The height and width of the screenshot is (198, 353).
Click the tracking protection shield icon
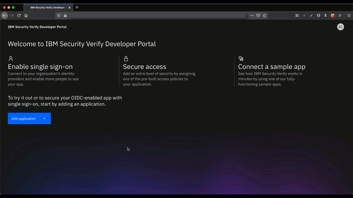click(x=59, y=16)
